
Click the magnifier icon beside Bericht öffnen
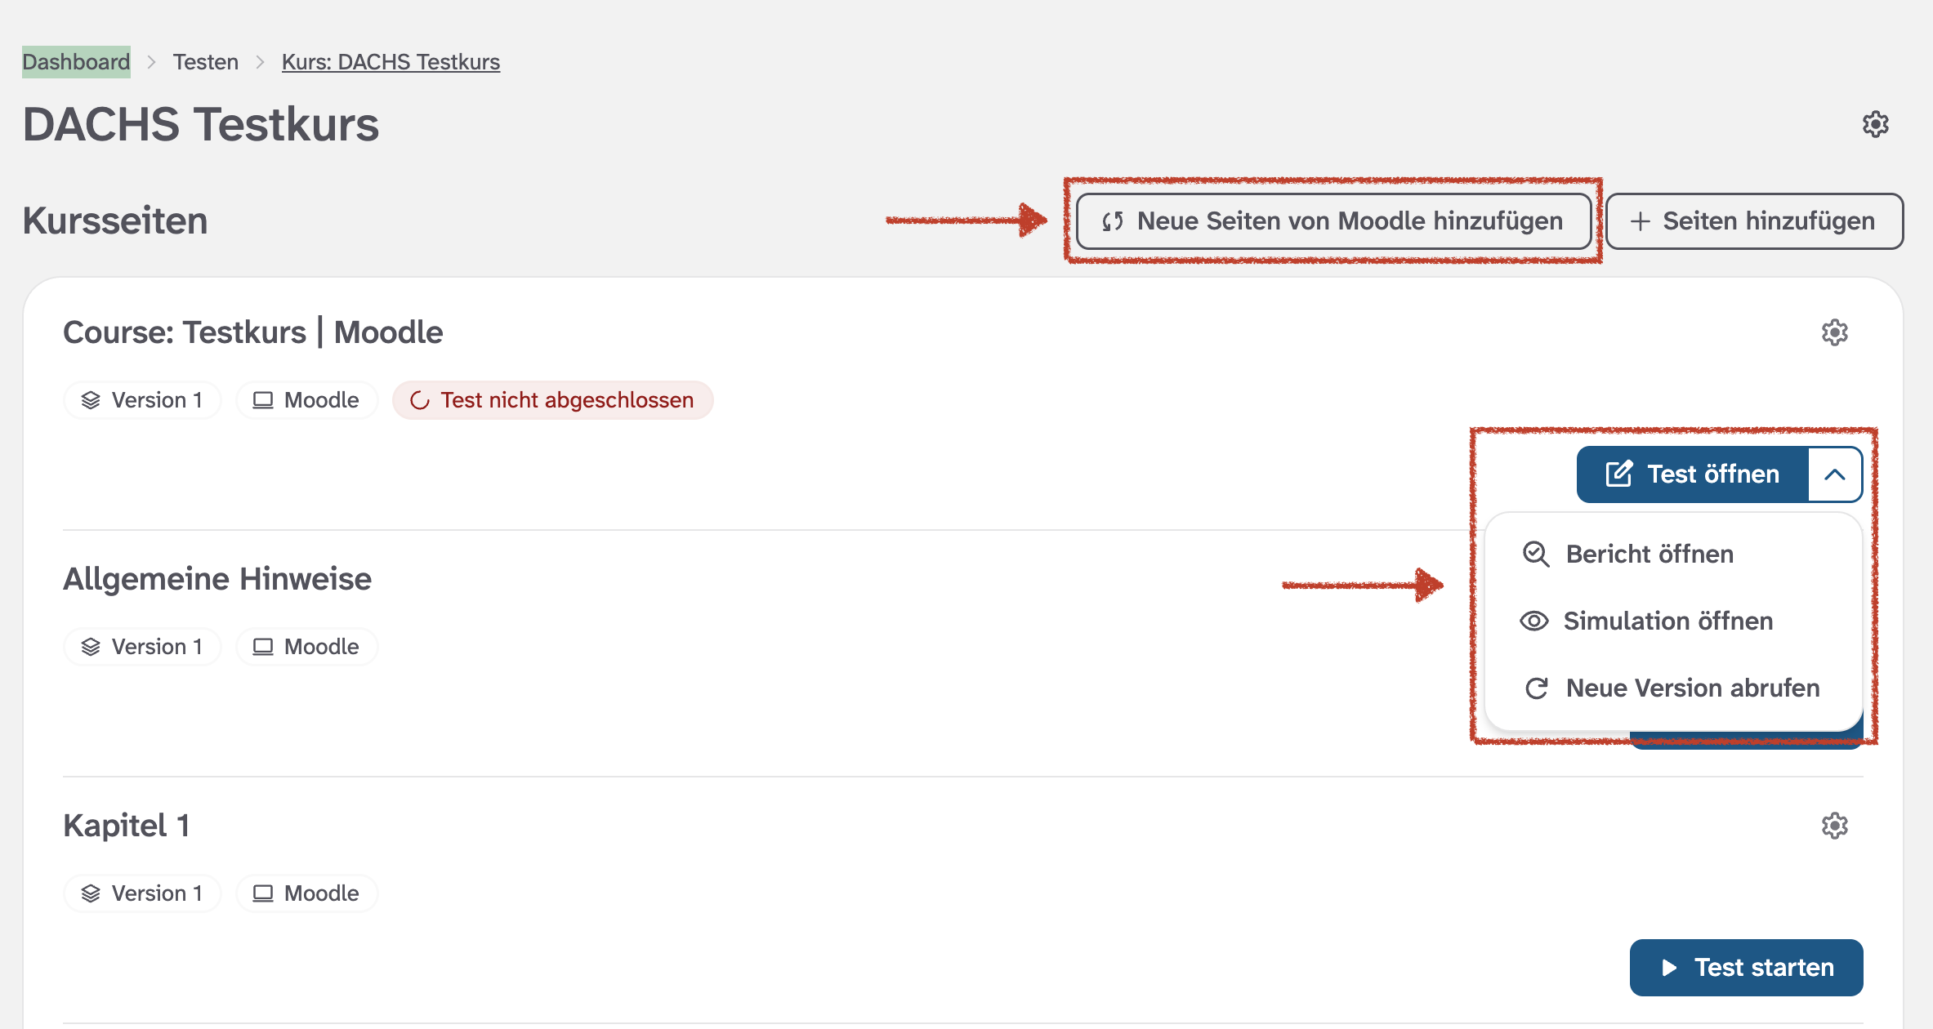[1536, 555]
